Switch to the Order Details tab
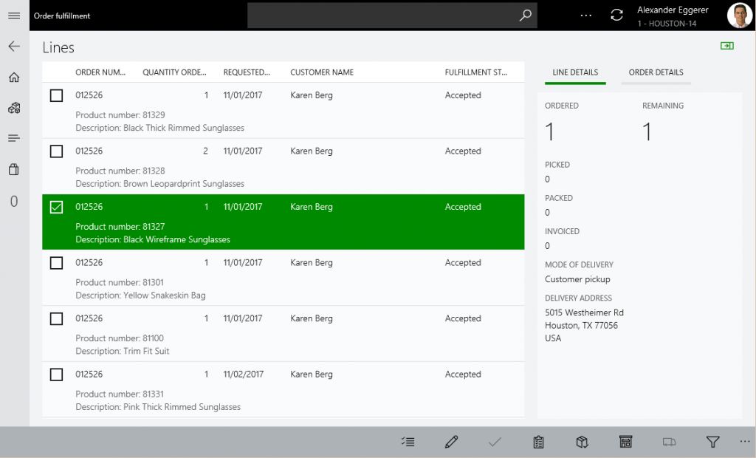This screenshot has width=756, height=458. pos(656,72)
